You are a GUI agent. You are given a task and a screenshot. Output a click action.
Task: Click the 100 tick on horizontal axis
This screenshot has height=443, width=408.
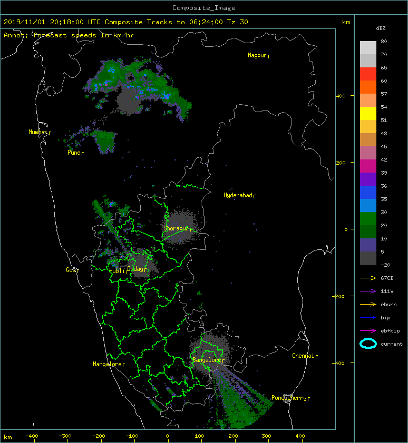pyautogui.click(x=200, y=436)
